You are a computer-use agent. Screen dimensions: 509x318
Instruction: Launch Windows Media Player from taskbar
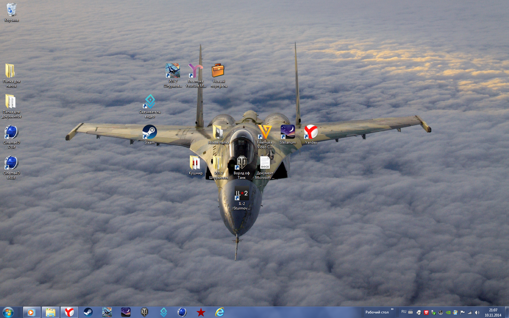pyautogui.click(x=31, y=312)
